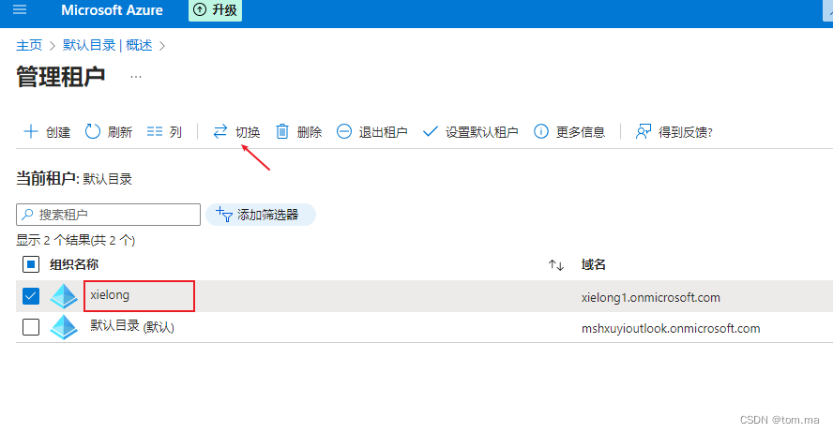Viewport: 833px width, 433px height.
Task: Click the 域名 column header
Action: (x=594, y=264)
